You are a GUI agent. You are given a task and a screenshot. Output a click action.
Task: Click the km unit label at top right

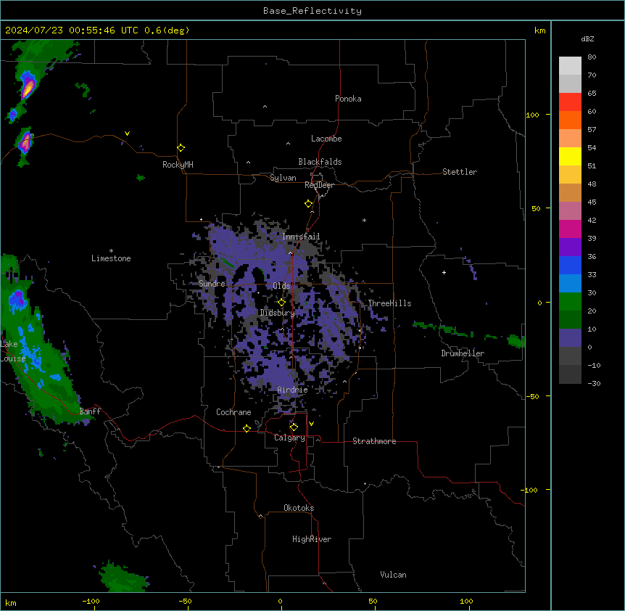click(540, 30)
